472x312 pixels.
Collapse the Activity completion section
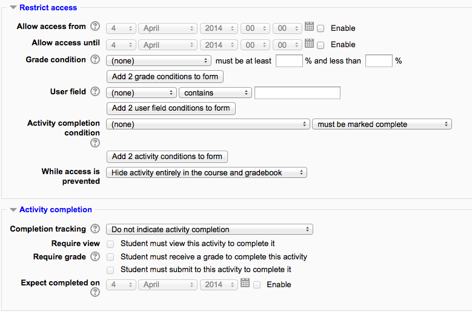13,210
